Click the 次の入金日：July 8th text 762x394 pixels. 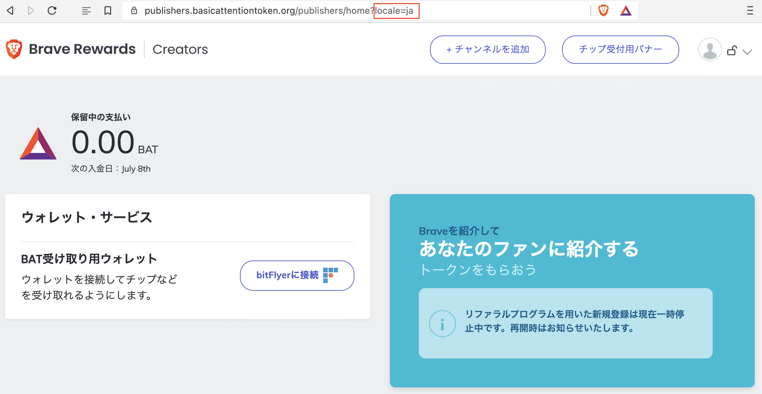point(111,169)
